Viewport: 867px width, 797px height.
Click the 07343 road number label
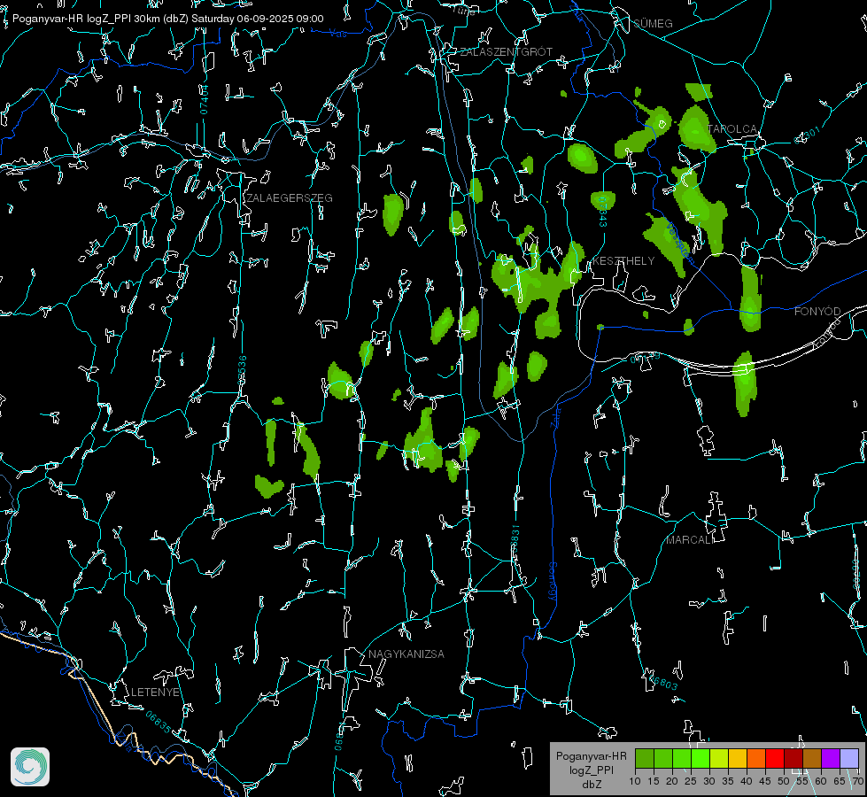pyautogui.click(x=603, y=212)
